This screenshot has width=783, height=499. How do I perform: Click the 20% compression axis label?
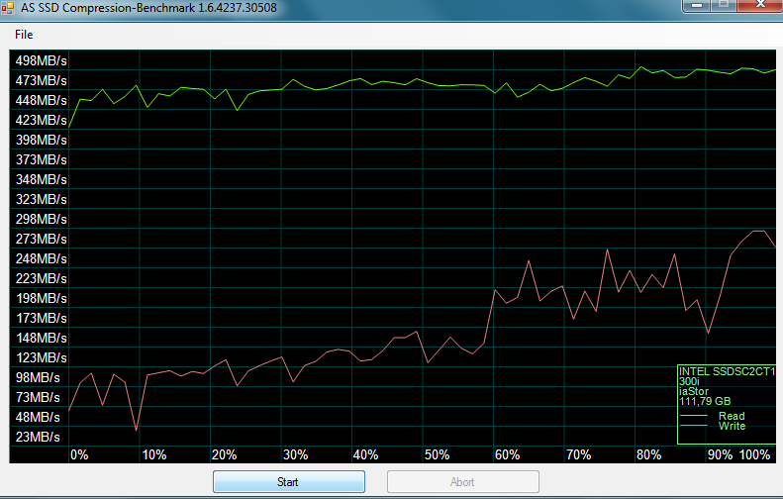225,455
